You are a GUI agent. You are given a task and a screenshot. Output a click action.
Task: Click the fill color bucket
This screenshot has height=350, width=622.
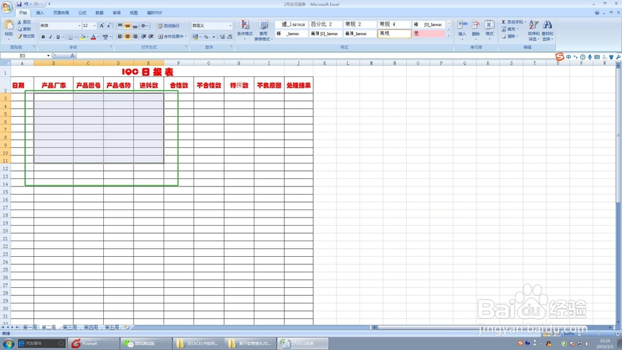click(82, 37)
